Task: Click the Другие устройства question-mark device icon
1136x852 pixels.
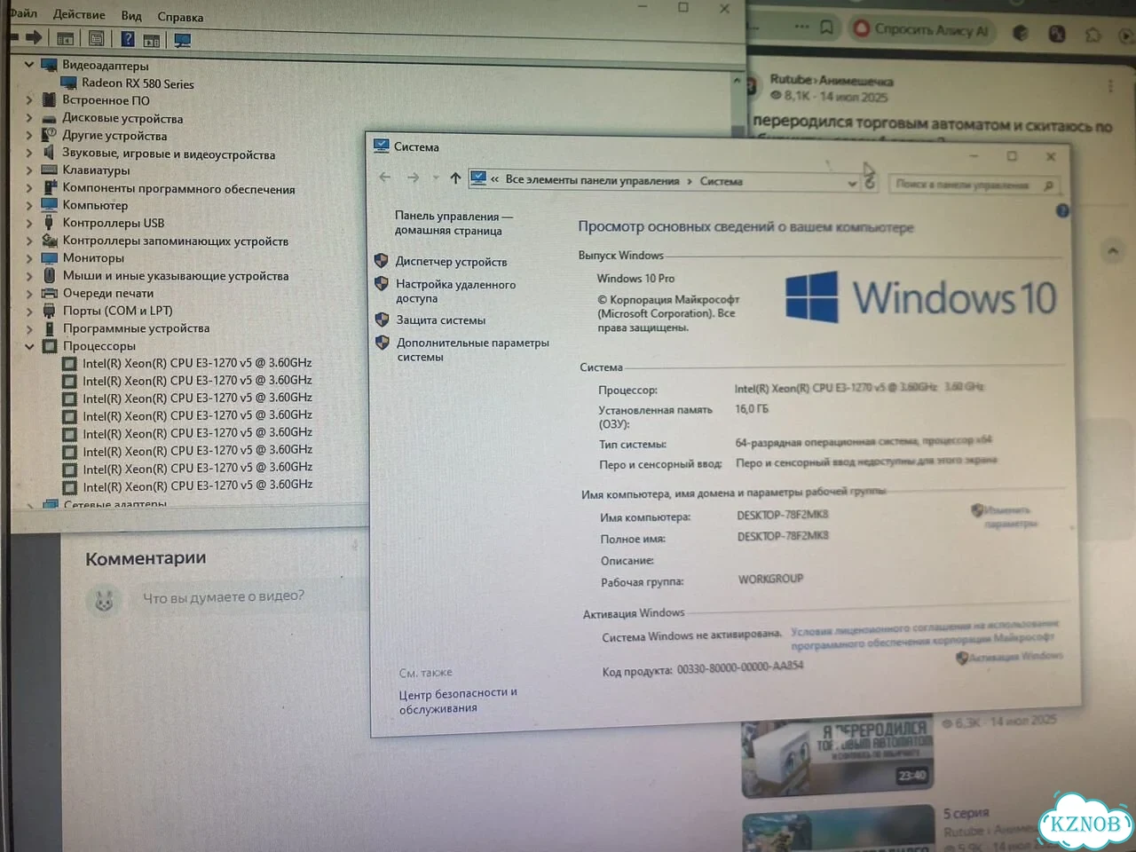Action: pos(49,135)
